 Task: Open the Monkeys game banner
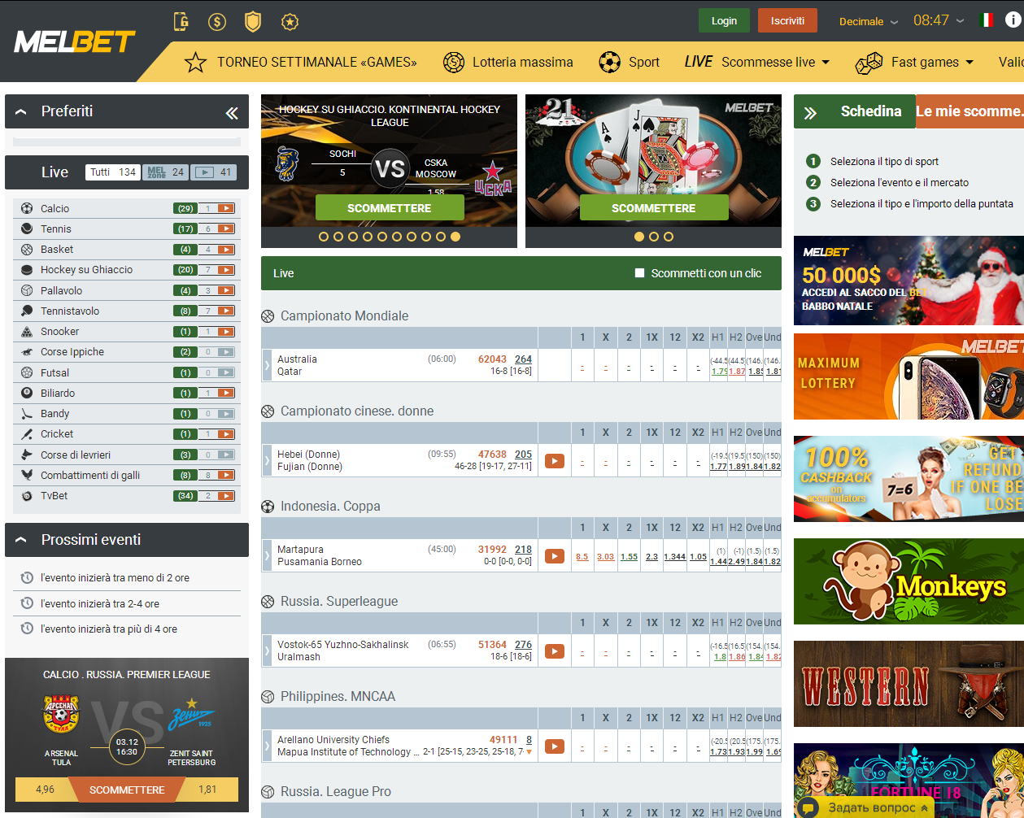[x=909, y=581]
